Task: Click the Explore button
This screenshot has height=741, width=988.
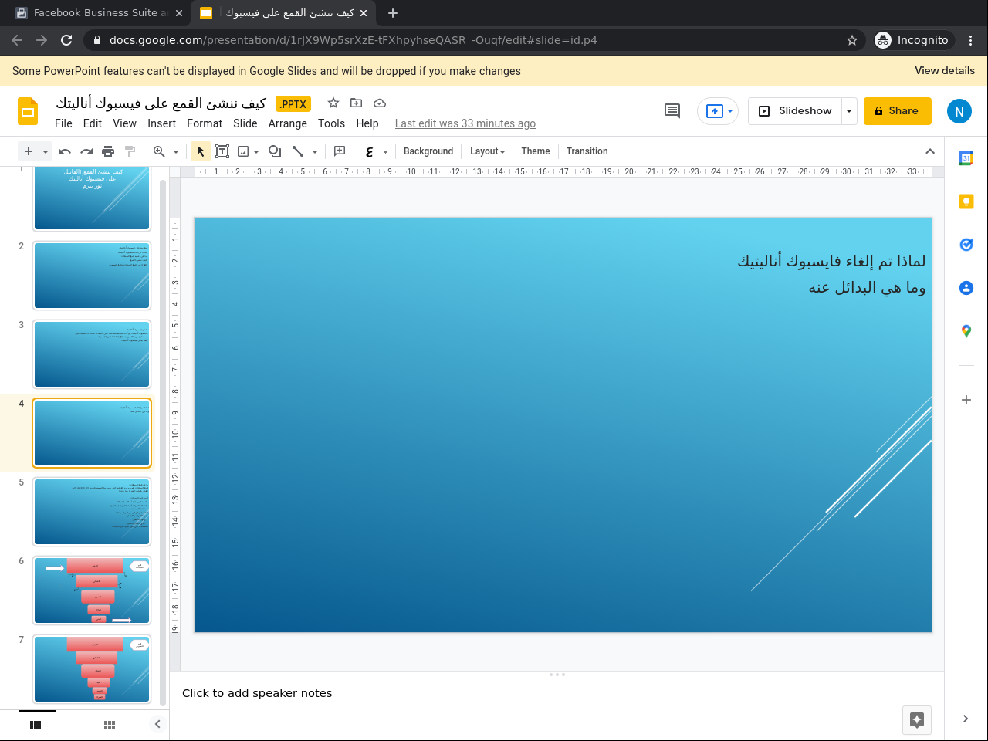Action: pyautogui.click(x=917, y=720)
